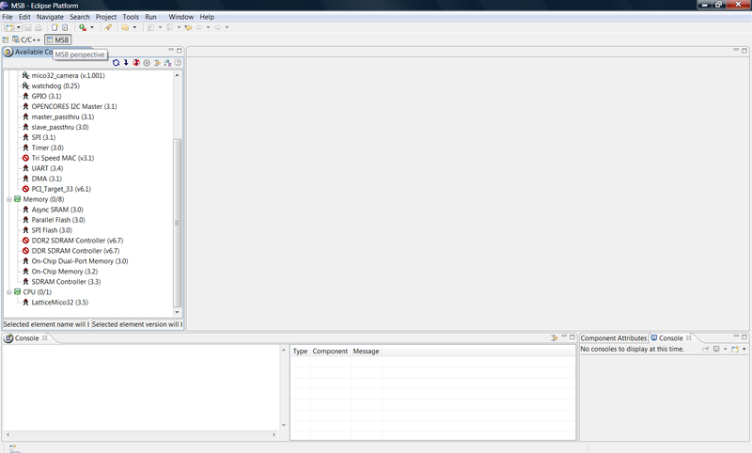Open the Search menu
Screen dimensions: 752x453
[x=80, y=17]
